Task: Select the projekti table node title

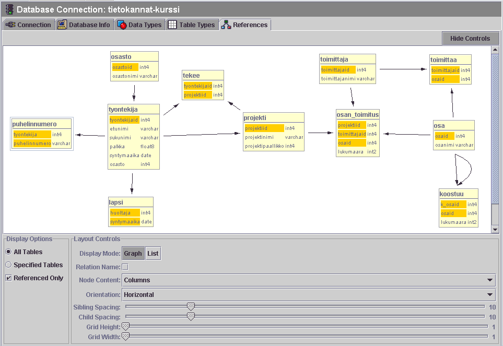Action: click(255, 117)
